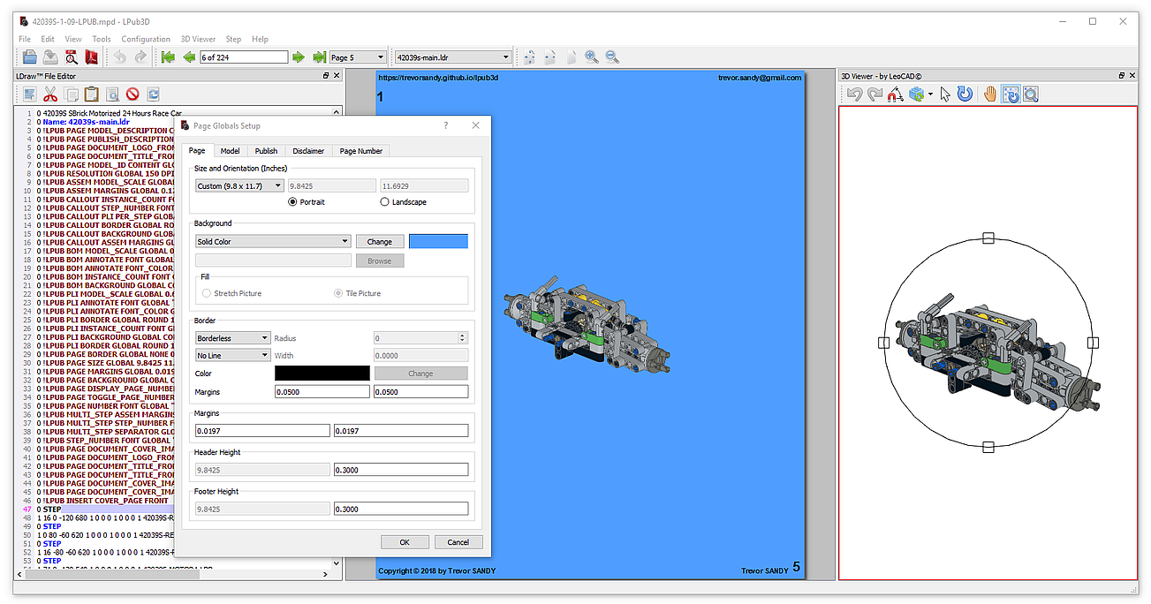Go to the previous page
Viewport: 1151px width, 604px height.
click(189, 57)
